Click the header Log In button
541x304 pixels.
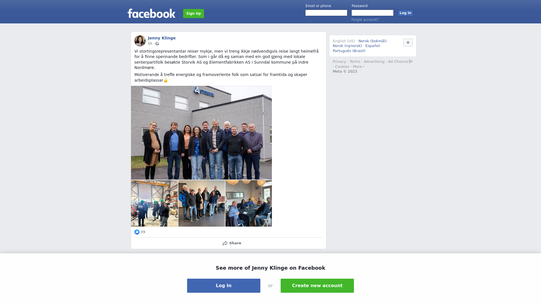click(x=405, y=13)
